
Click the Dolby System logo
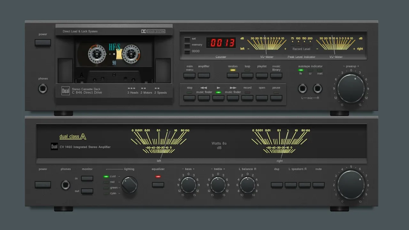tap(153, 31)
